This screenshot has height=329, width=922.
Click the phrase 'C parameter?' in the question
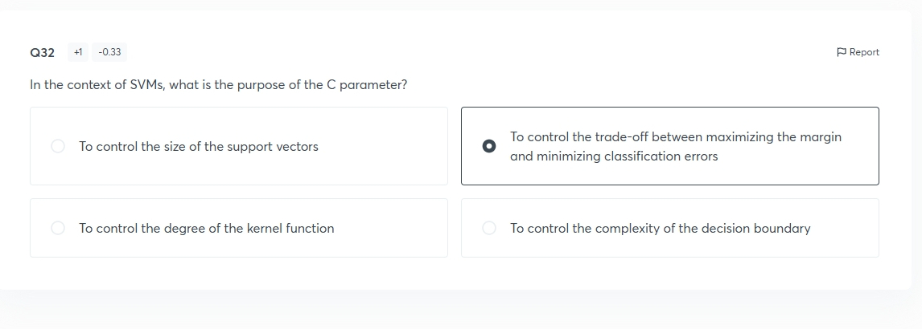pos(366,85)
